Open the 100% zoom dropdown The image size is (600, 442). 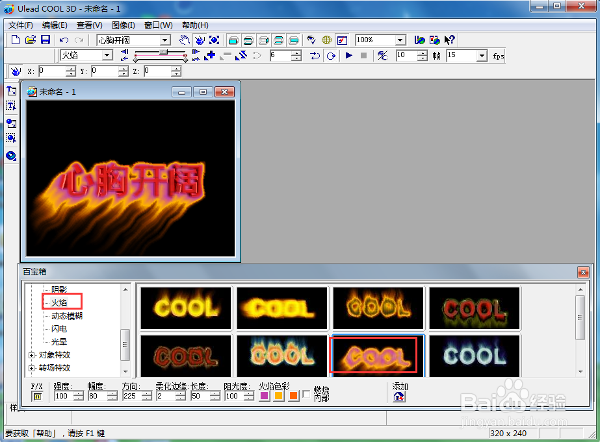400,40
